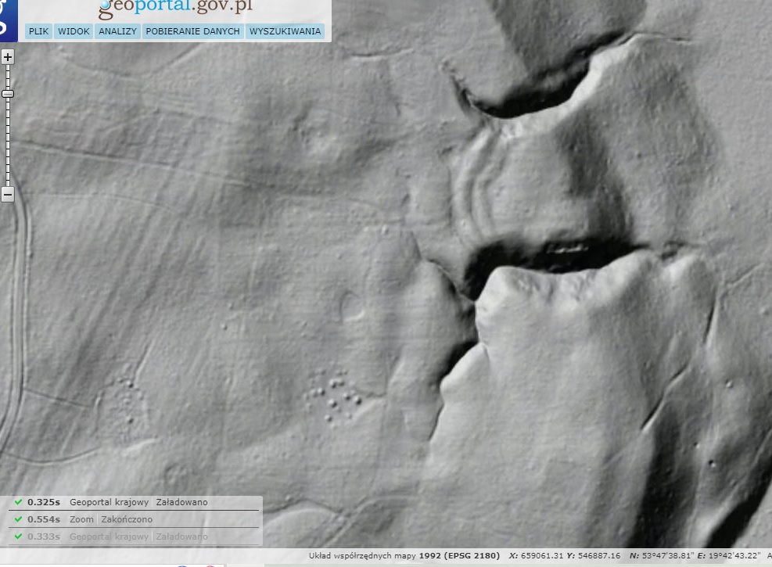Click the faded bottom Geoportal krajowy entry
This screenshot has height=567, width=772.
tap(138, 536)
